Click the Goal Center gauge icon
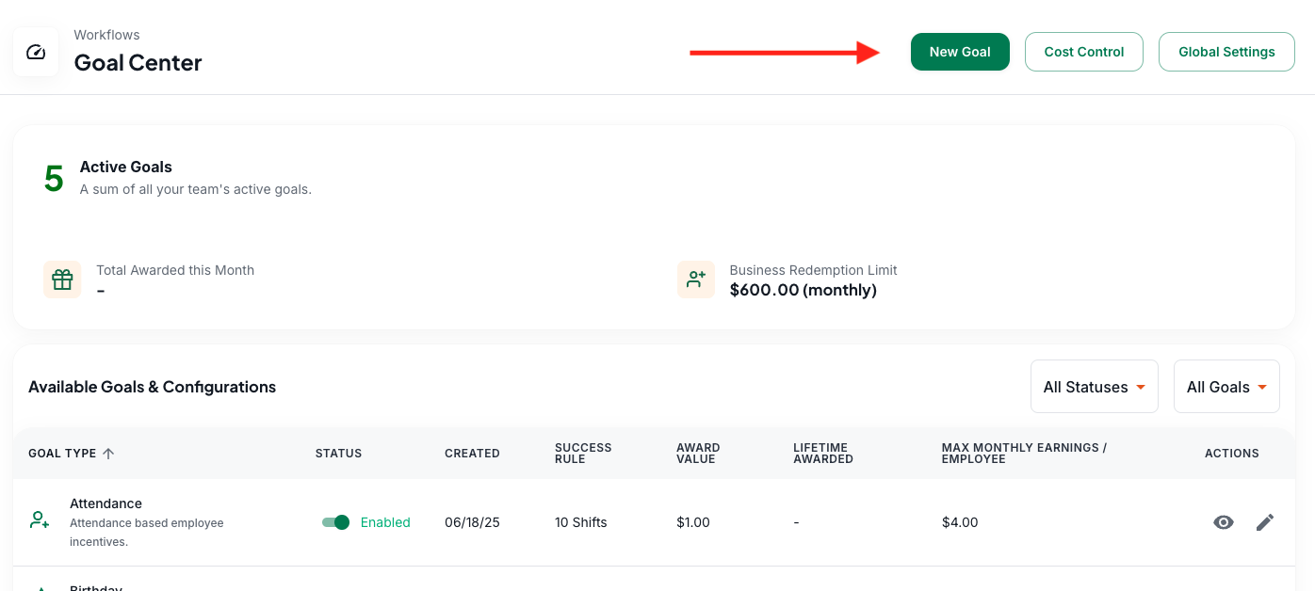This screenshot has height=591, width=1315. [36, 52]
